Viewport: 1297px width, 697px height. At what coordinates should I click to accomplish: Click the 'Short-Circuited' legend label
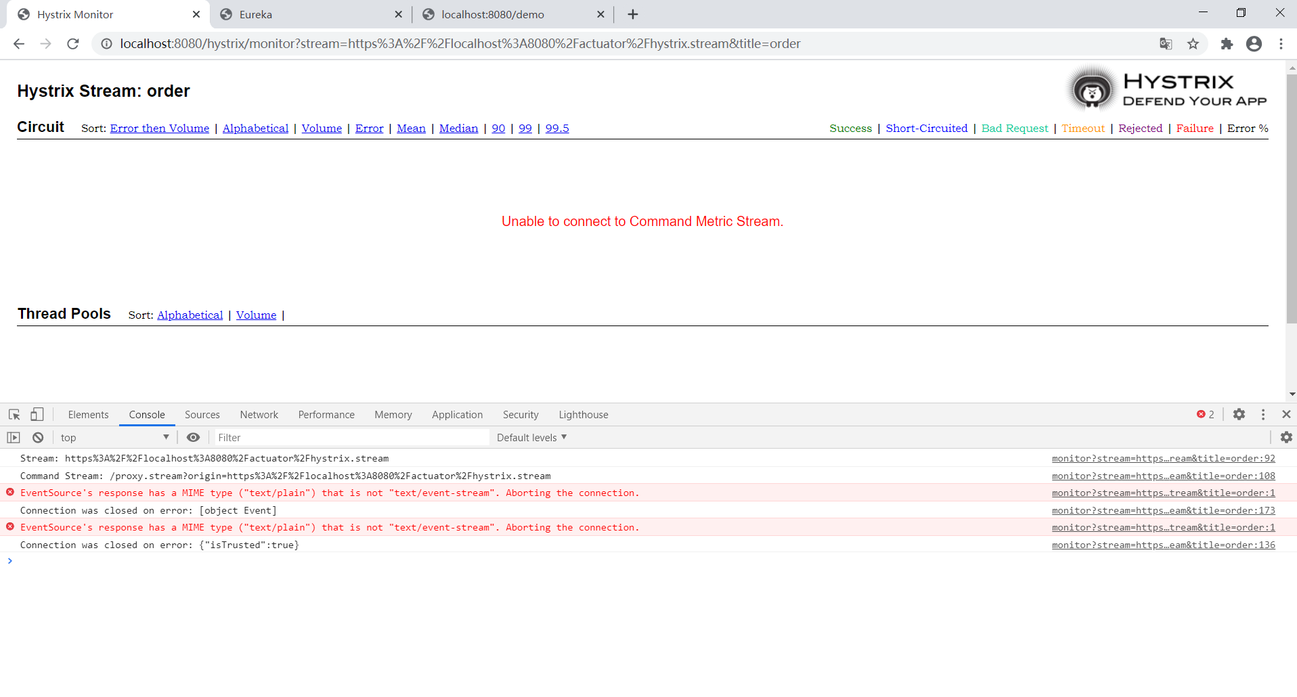927,129
